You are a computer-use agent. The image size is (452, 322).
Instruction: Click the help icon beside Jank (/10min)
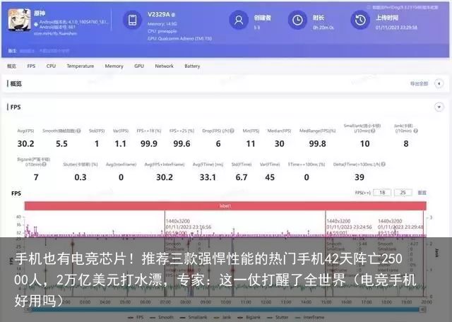[x=415, y=131]
